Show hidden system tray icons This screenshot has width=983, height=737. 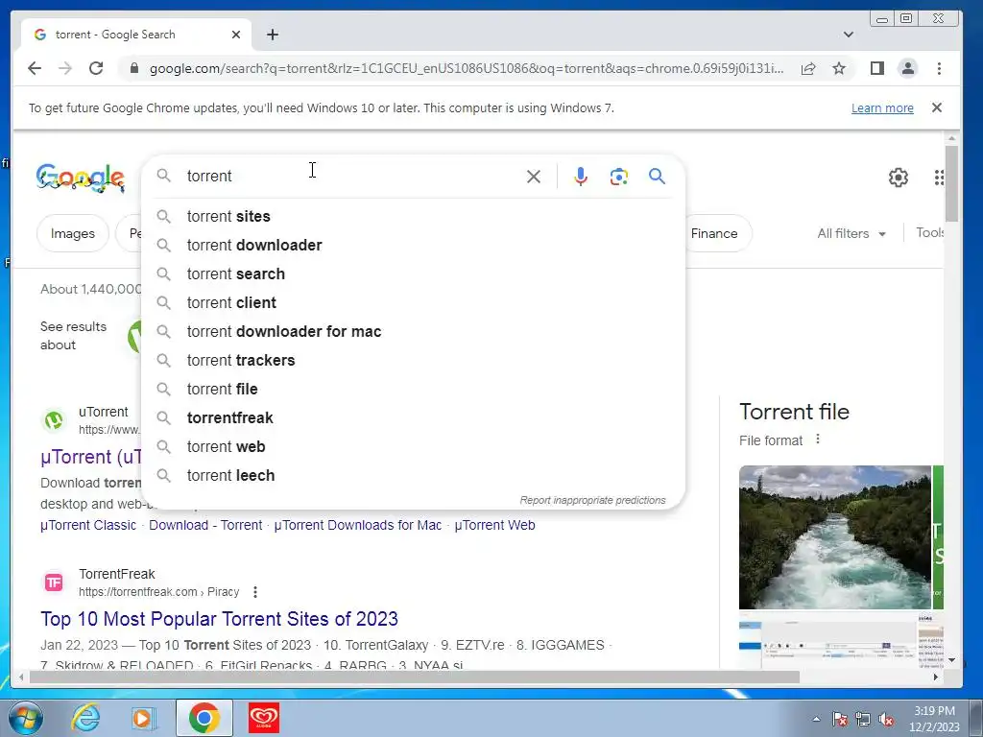(816, 719)
